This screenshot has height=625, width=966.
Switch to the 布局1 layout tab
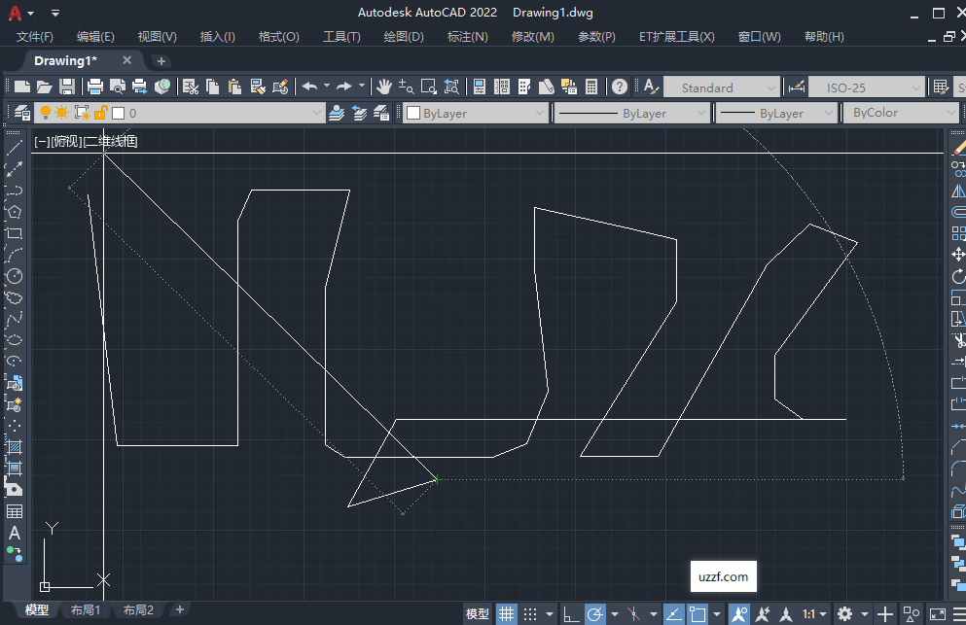[x=87, y=609]
